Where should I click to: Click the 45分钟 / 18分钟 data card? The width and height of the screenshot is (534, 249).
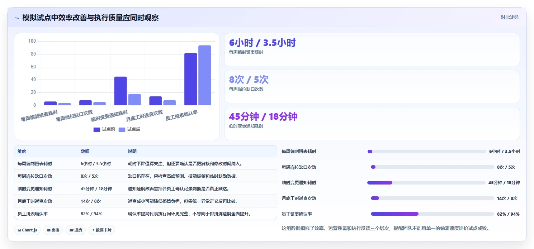coord(372,123)
